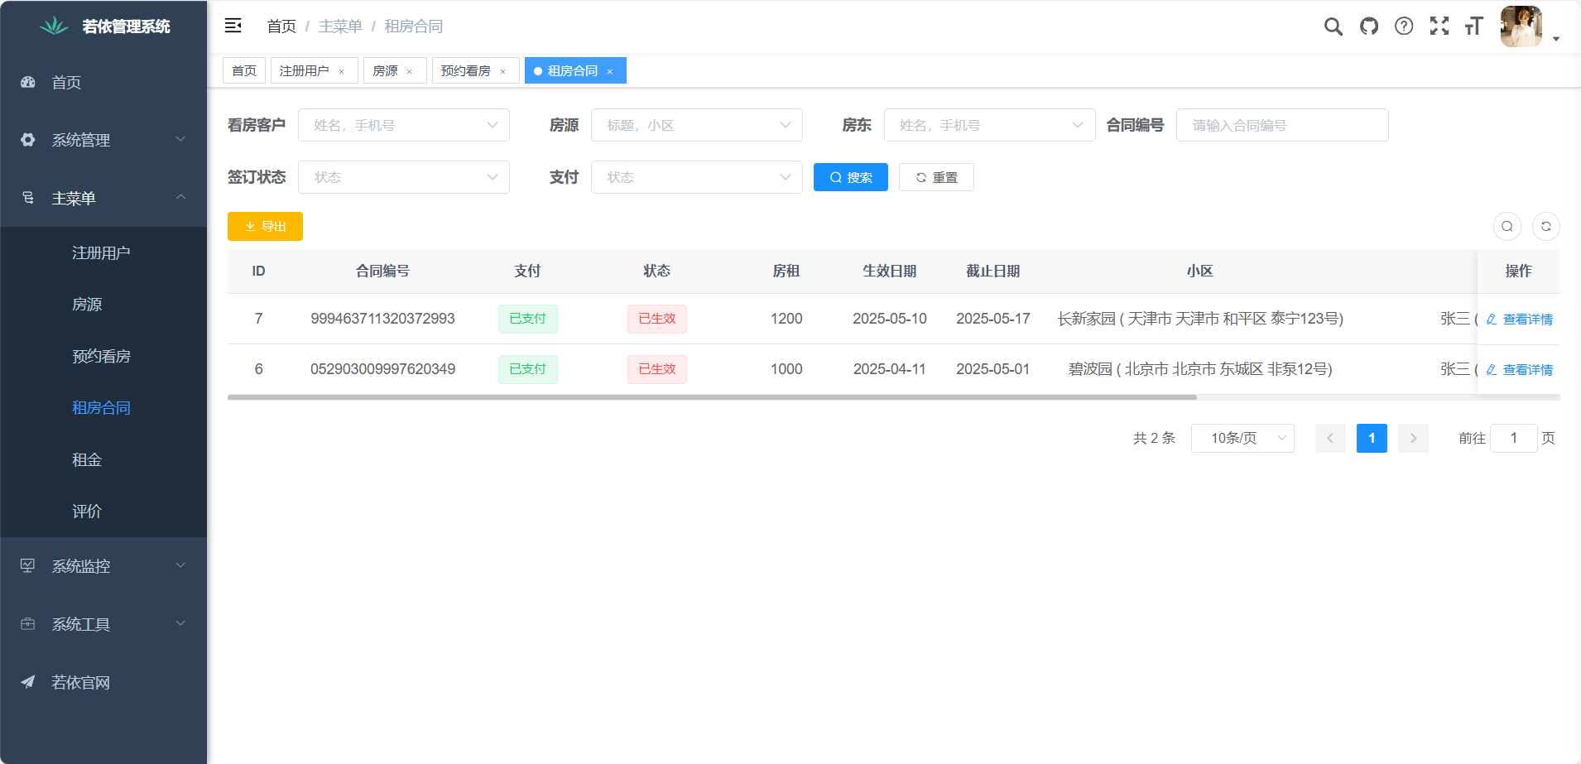Open the GitHub source link icon
1581x764 pixels.
tap(1369, 26)
